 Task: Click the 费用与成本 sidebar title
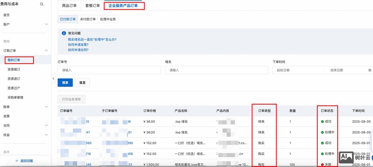(9, 4)
